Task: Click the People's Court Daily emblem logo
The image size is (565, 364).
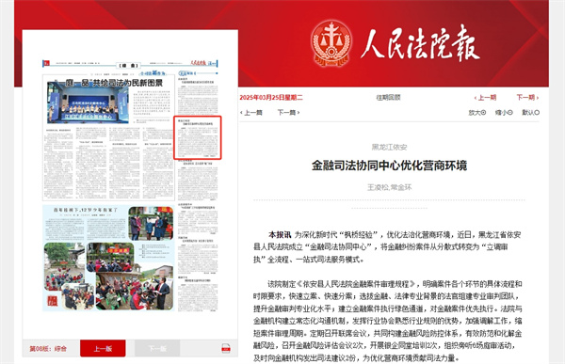Action: point(331,43)
